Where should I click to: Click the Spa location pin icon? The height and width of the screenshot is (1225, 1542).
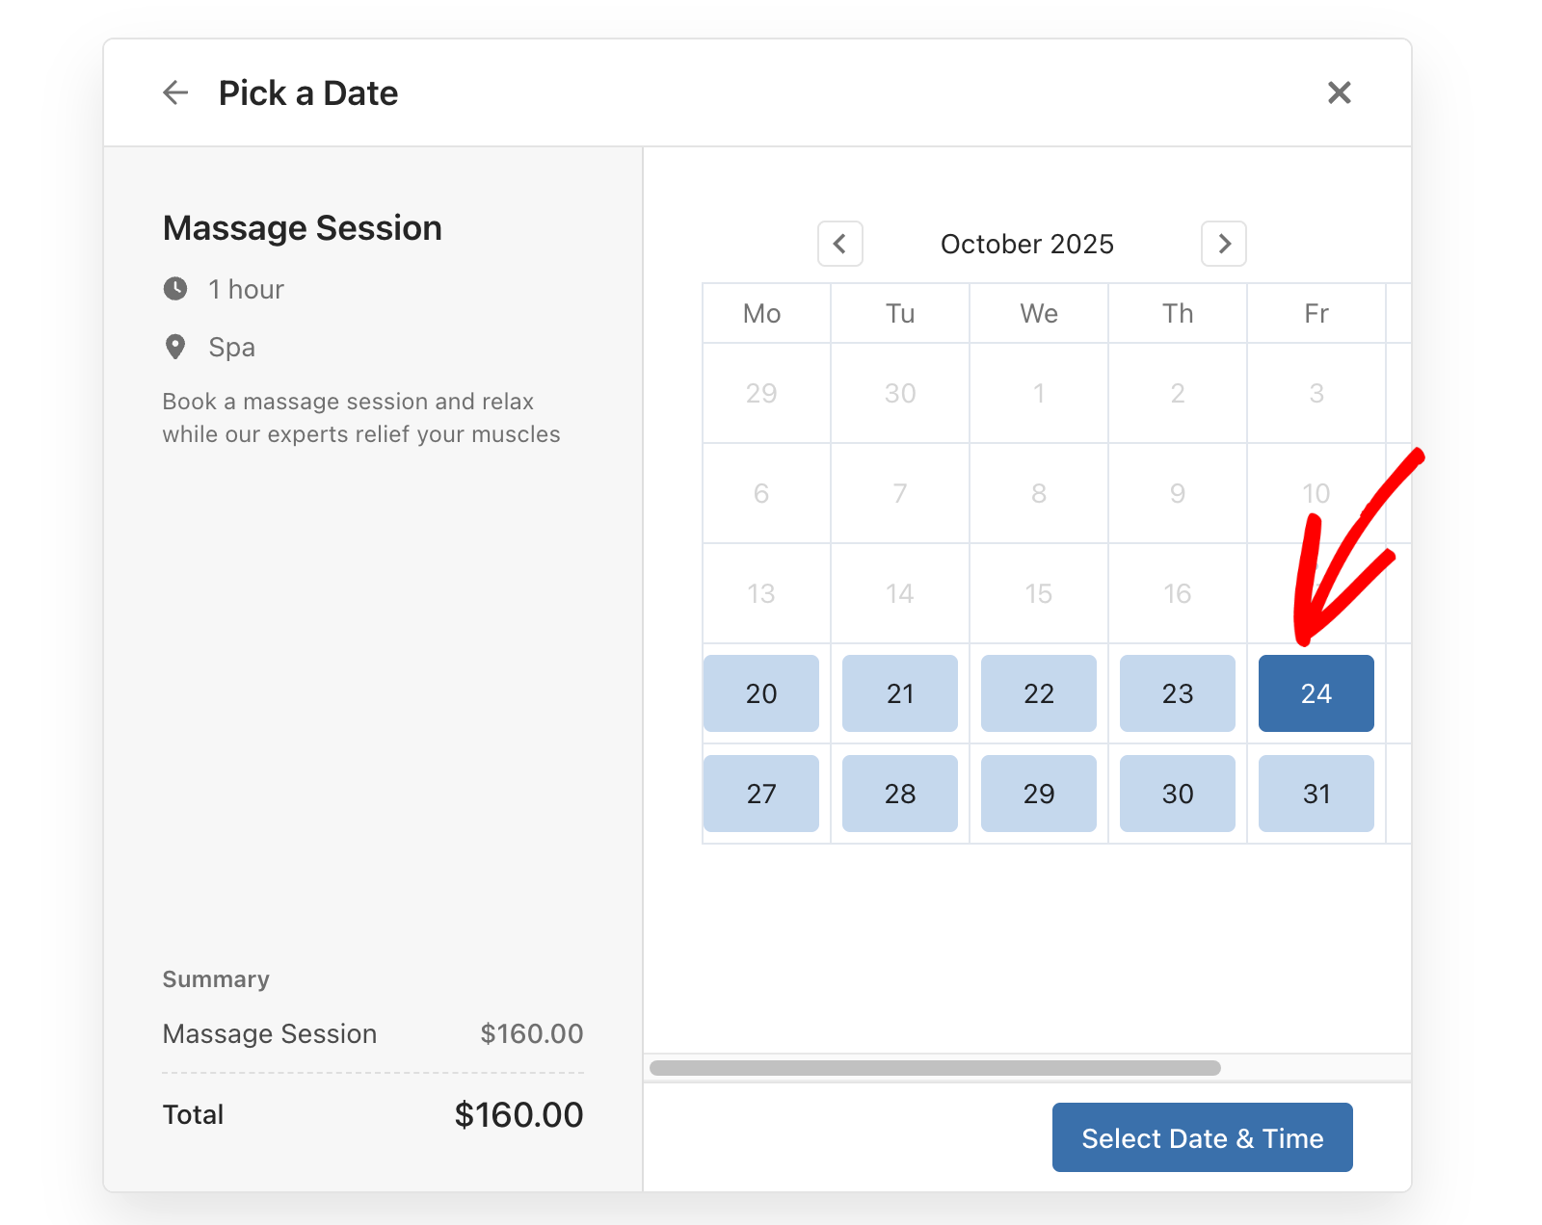click(175, 347)
